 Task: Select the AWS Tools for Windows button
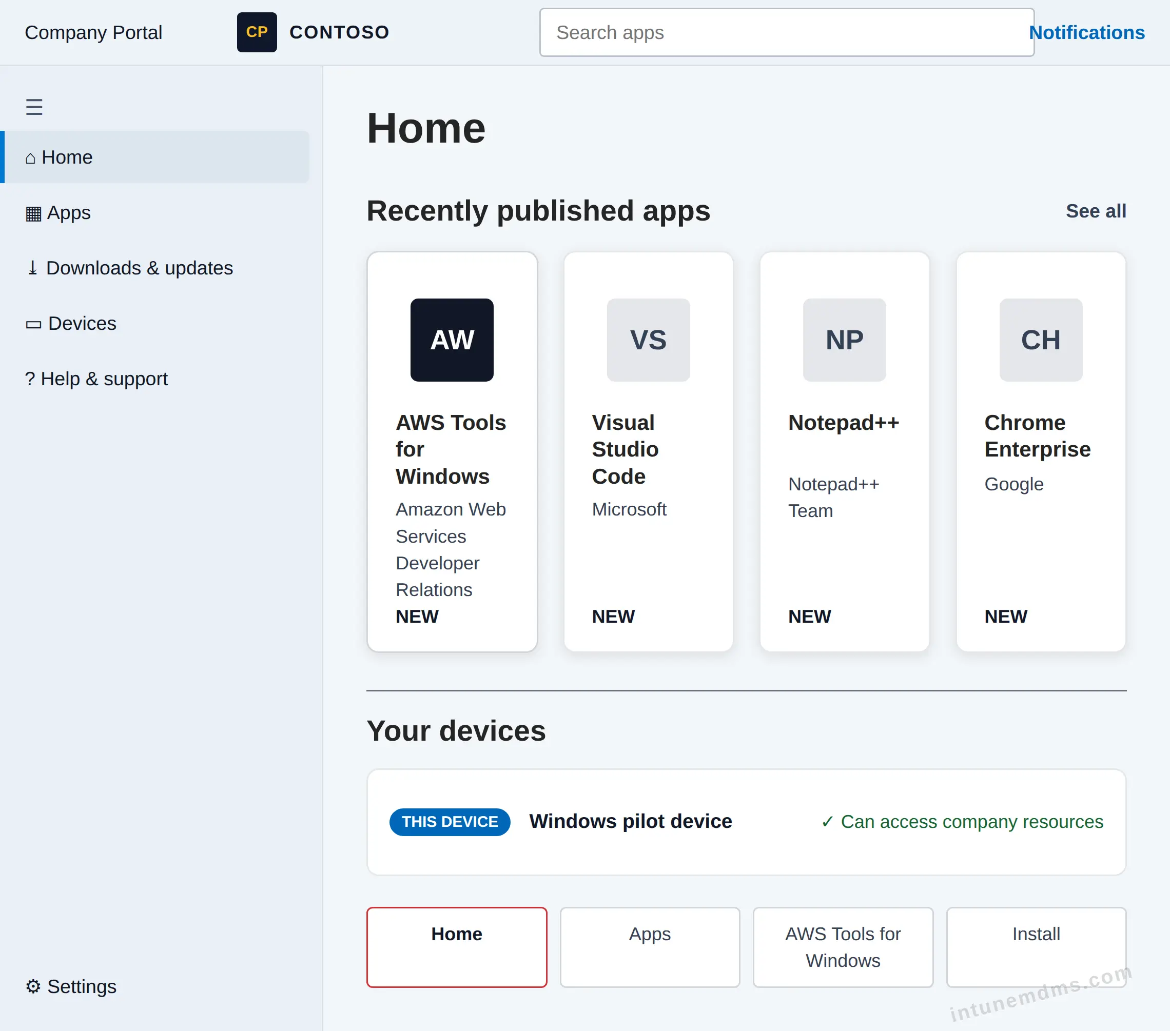(843, 947)
